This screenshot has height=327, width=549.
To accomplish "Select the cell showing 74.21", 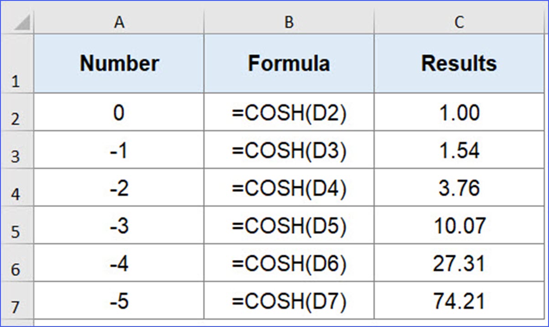I will (x=459, y=301).
